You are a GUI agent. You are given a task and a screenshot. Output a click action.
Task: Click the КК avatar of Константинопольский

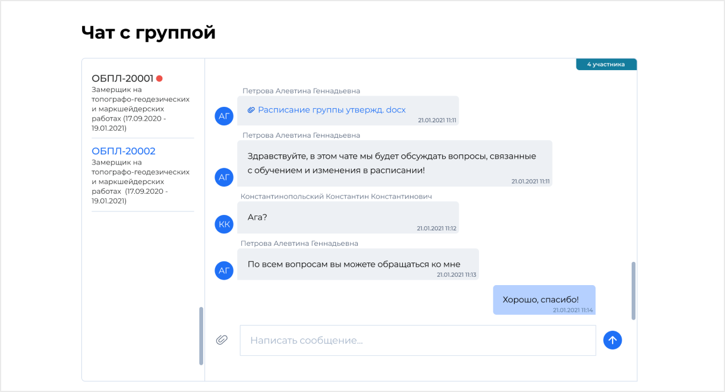pyautogui.click(x=224, y=224)
